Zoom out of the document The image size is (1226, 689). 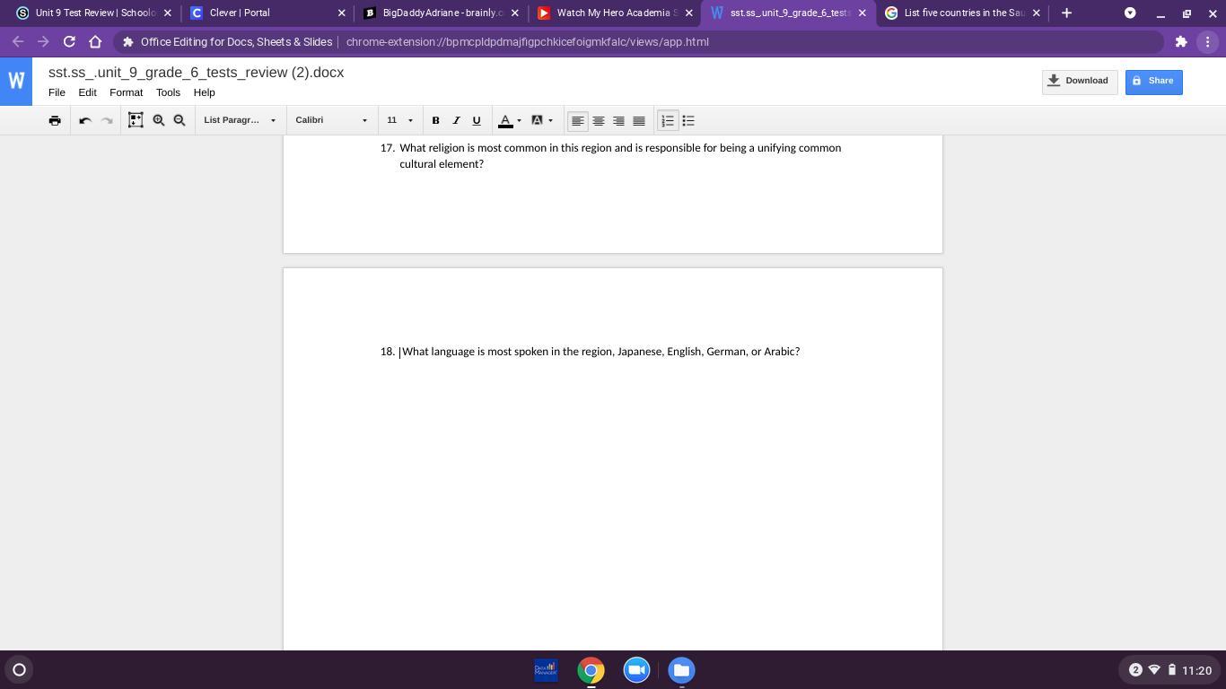[x=180, y=120]
